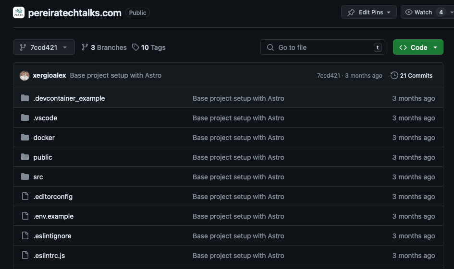
Task: Click the history clock icon beside 21 Commits
Action: pos(394,75)
